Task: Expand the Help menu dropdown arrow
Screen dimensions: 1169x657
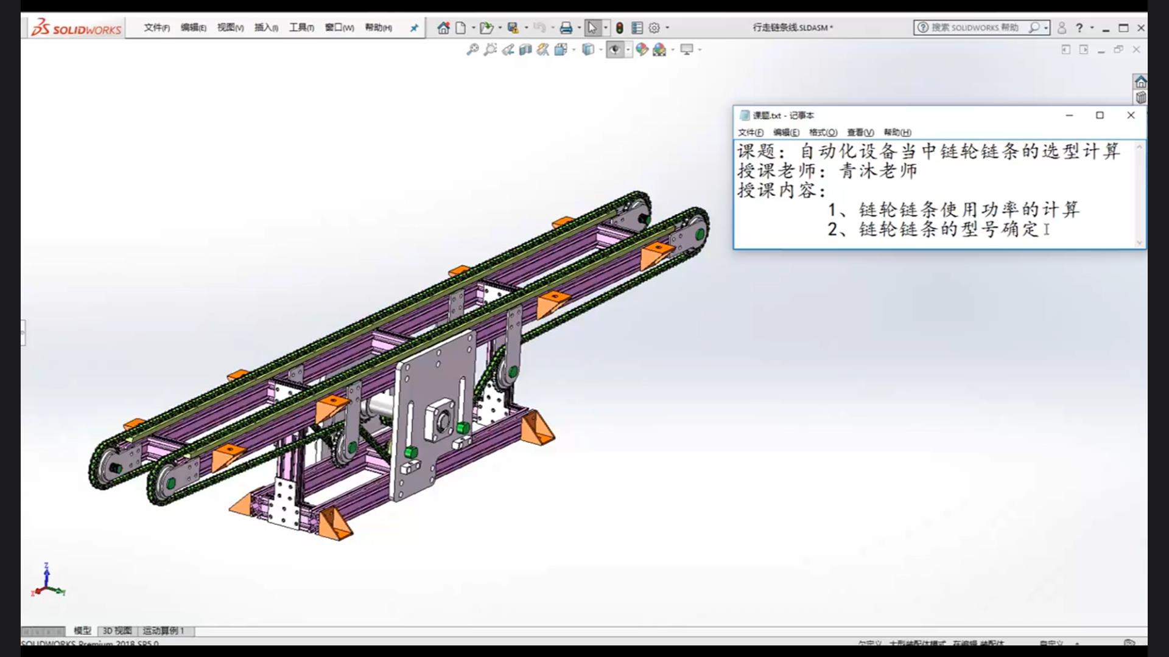Action: [x=1092, y=28]
